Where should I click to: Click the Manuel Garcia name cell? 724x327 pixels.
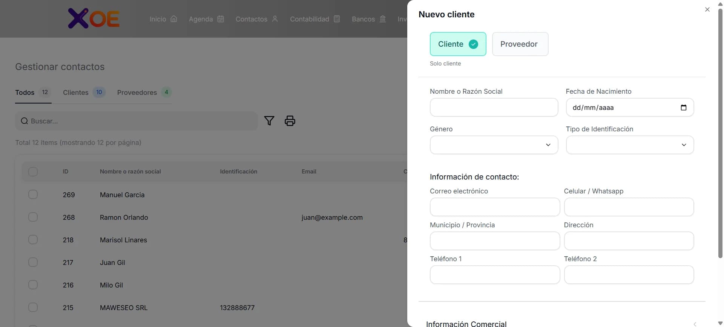(122, 195)
